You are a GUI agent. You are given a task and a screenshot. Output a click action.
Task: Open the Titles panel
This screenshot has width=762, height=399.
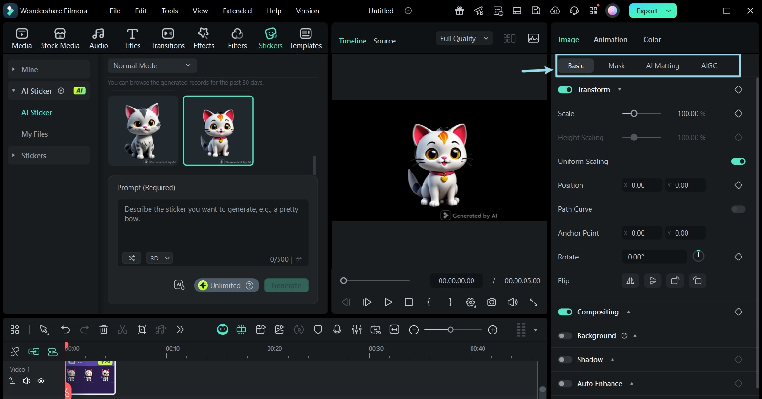tap(132, 39)
